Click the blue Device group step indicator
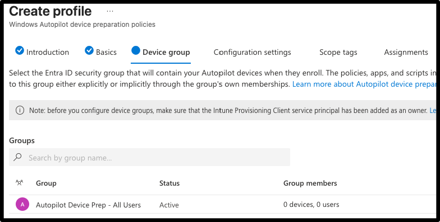Screen dimensions: 440x222 coord(136,50)
